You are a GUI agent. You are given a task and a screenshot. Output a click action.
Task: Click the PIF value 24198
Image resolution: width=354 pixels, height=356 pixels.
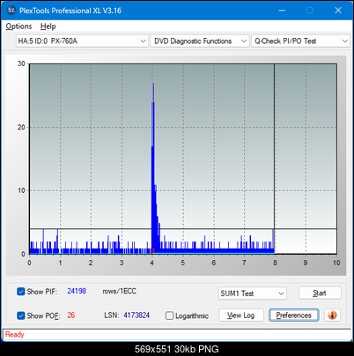pos(77,291)
